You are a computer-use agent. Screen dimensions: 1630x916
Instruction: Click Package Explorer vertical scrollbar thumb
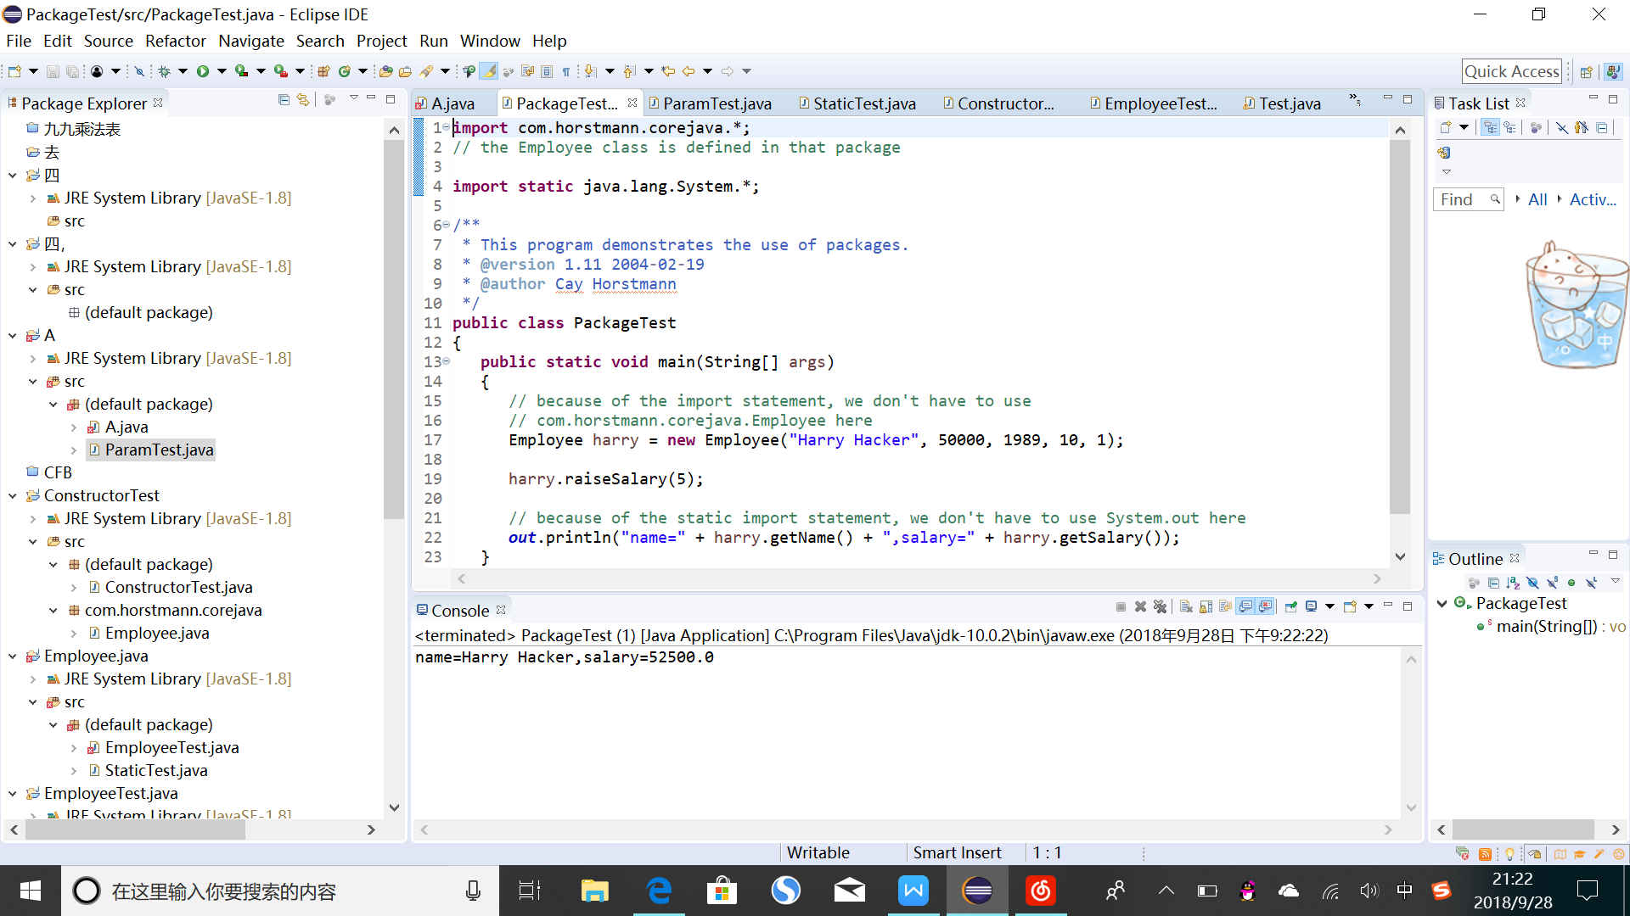(393, 329)
